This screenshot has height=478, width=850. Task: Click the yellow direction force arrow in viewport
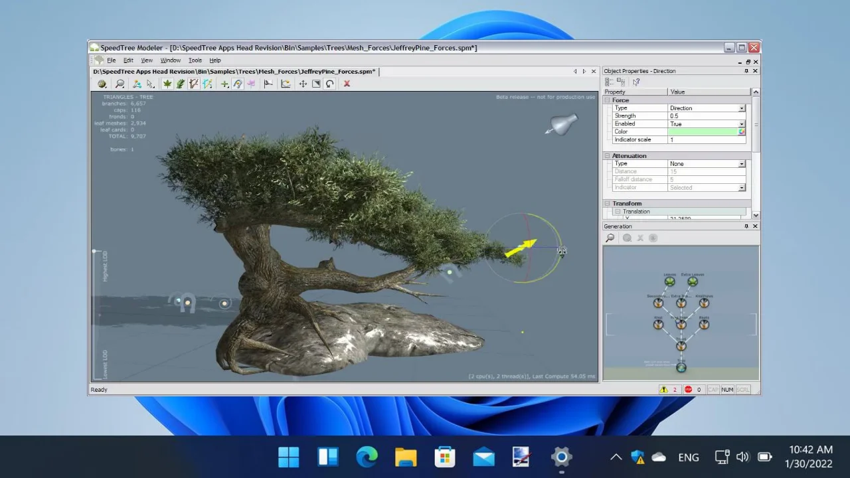pyautogui.click(x=521, y=248)
